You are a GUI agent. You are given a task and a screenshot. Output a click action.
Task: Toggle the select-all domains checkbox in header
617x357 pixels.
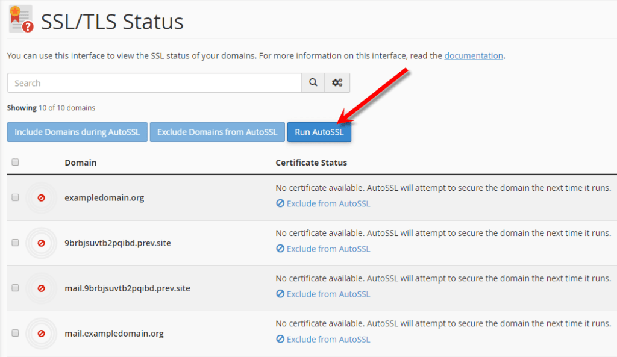pyautogui.click(x=15, y=162)
